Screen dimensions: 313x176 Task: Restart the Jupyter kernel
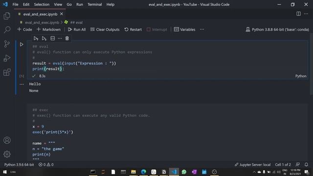click(x=133, y=29)
